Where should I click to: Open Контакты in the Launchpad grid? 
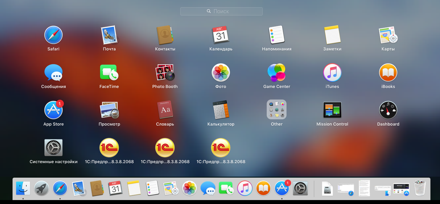(165, 35)
